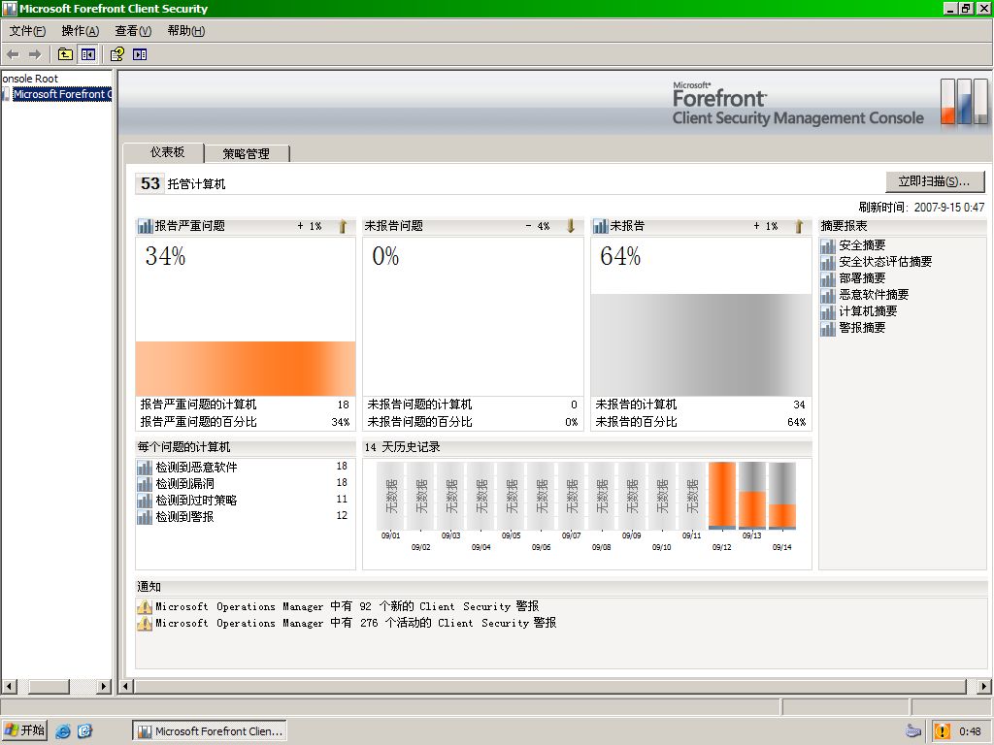This screenshot has height=745, width=994.
Task: Click gray 未报告 percentage bar
Action: tap(701, 345)
